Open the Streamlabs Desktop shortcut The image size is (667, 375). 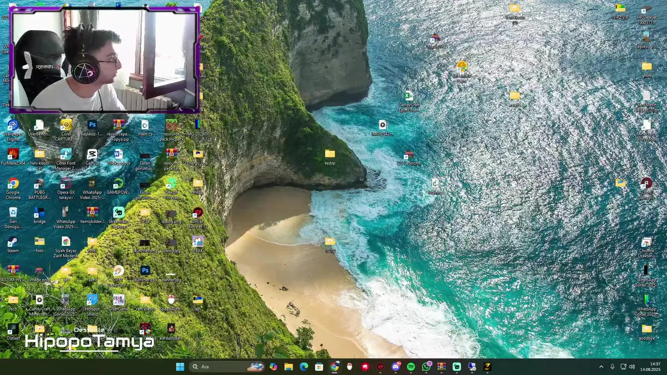point(119,218)
